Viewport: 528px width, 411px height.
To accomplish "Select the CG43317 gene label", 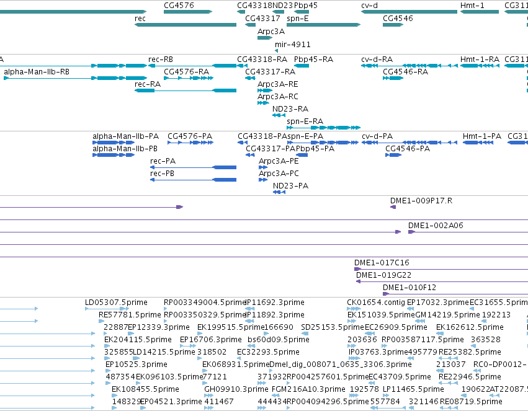I will 262,19.
